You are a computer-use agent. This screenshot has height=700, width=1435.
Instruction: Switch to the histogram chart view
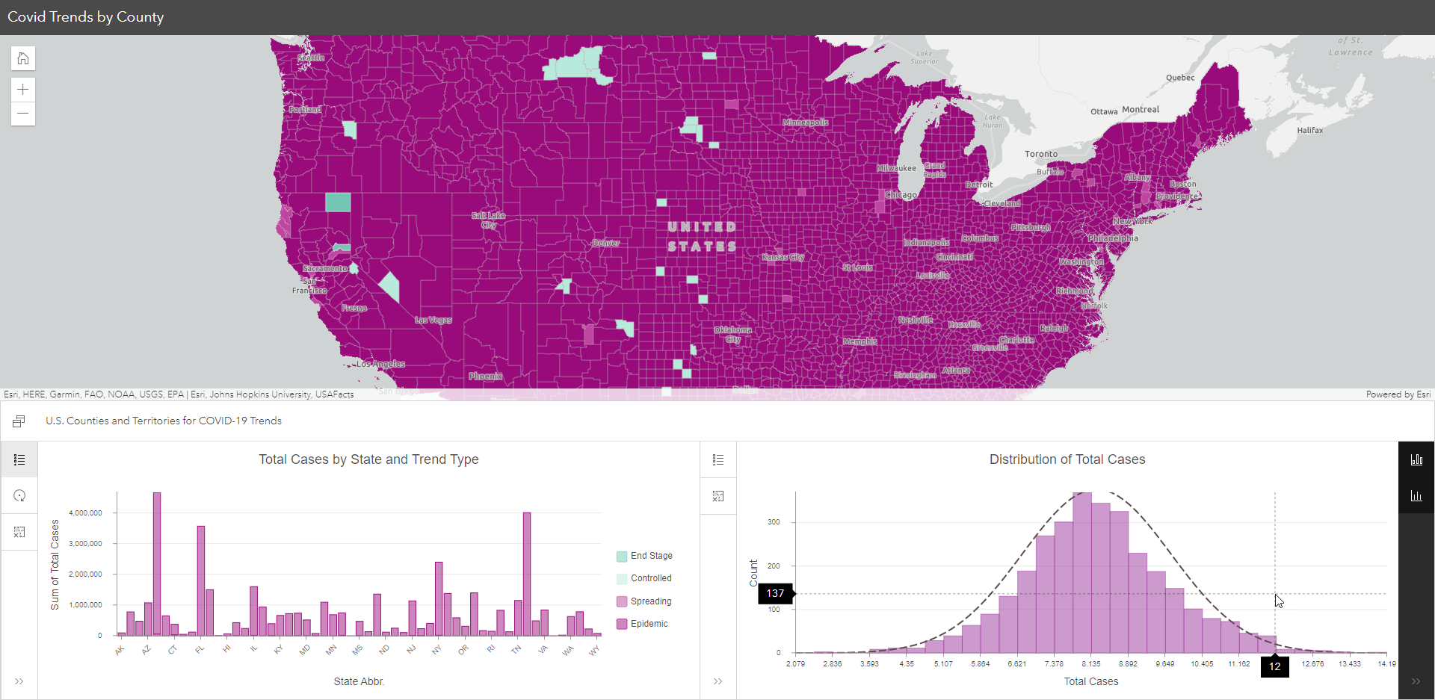1417,495
